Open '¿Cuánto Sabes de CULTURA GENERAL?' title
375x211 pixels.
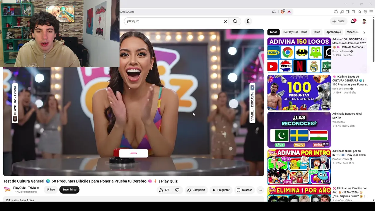coord(350,81)
